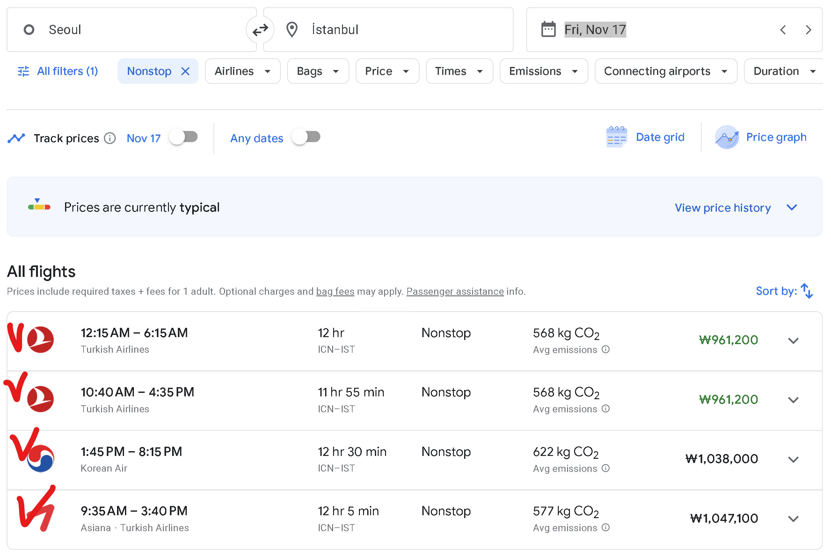Click the All filters sliders icon
The height and width of the screenshot is (556, 831).
pos(23,71)
